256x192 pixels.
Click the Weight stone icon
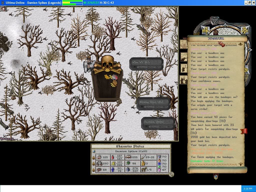click(128, 170)
